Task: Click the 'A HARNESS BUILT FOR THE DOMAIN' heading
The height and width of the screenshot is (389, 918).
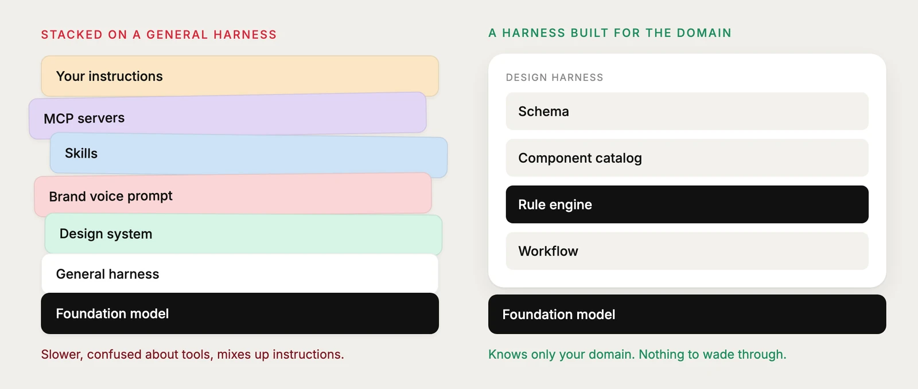Action: click(610, 33)
